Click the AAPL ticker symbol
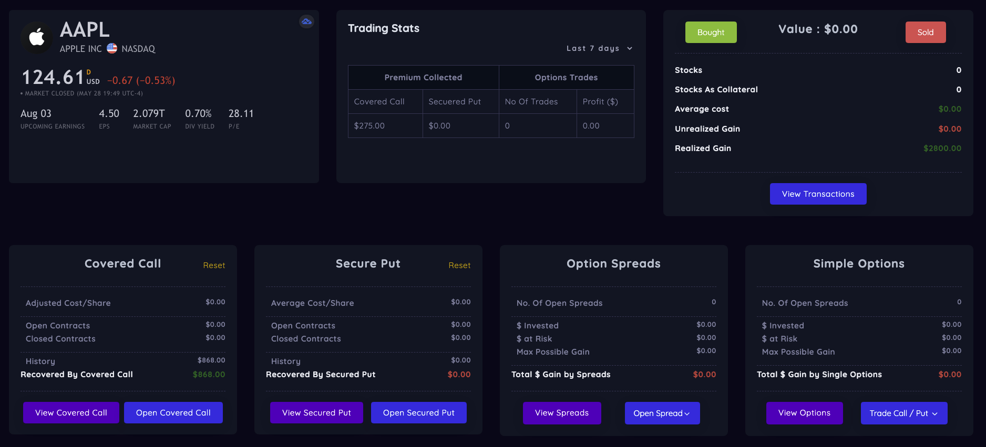The image size is (986, 447). point(85,30)
